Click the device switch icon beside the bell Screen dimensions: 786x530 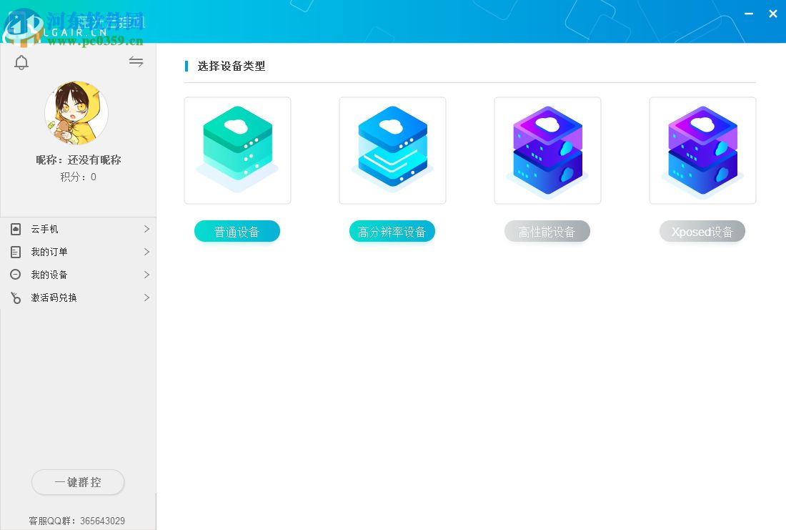[136, 62]
